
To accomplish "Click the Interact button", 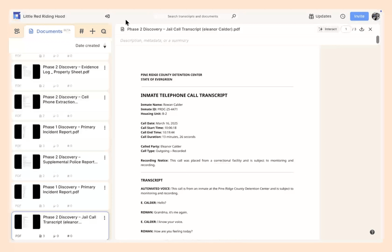I will tap(328, 29).
